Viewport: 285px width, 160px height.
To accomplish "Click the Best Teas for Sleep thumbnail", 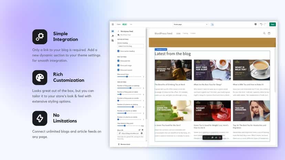I will tap(212, 70).
